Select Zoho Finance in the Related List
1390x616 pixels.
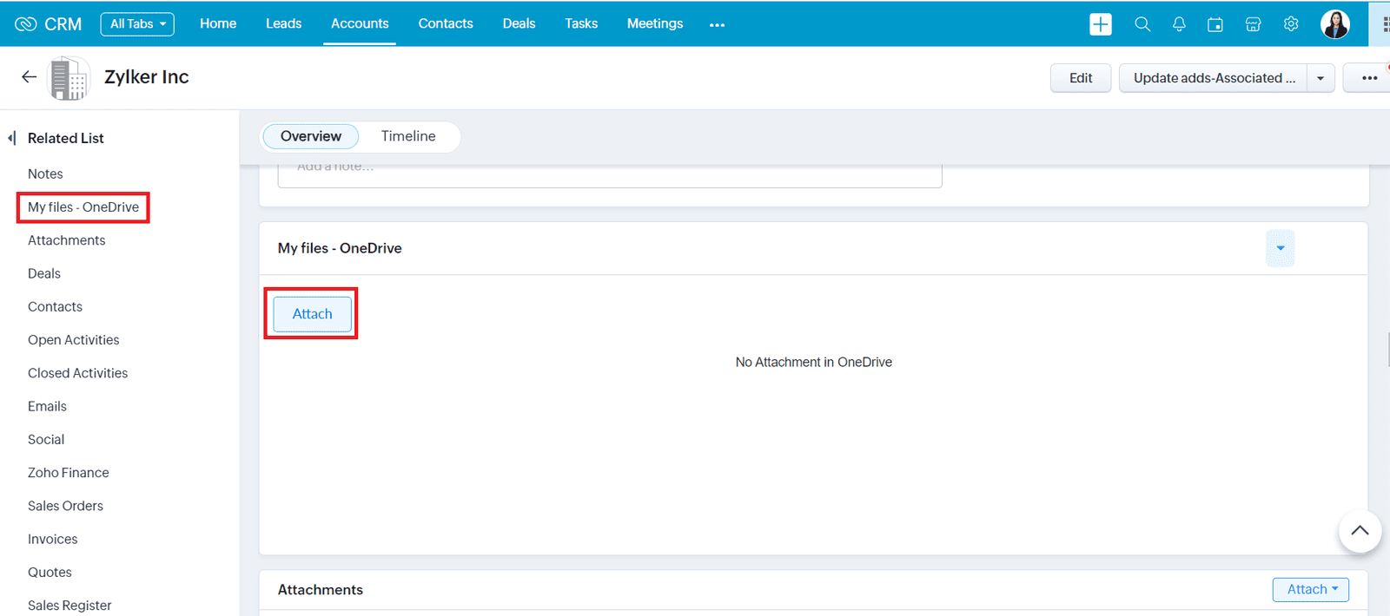[x=69, y=473]
